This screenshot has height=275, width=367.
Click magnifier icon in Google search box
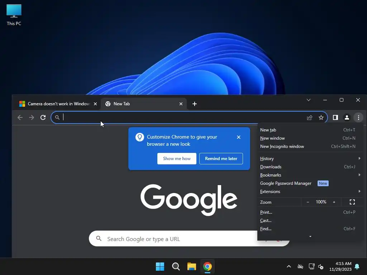point(99,238)
